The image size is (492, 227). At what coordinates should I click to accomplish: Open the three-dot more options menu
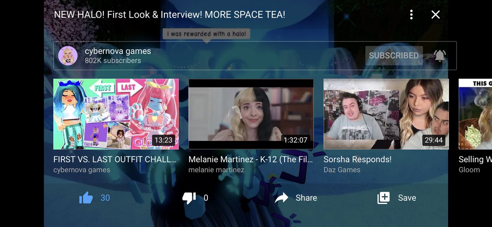411,15
